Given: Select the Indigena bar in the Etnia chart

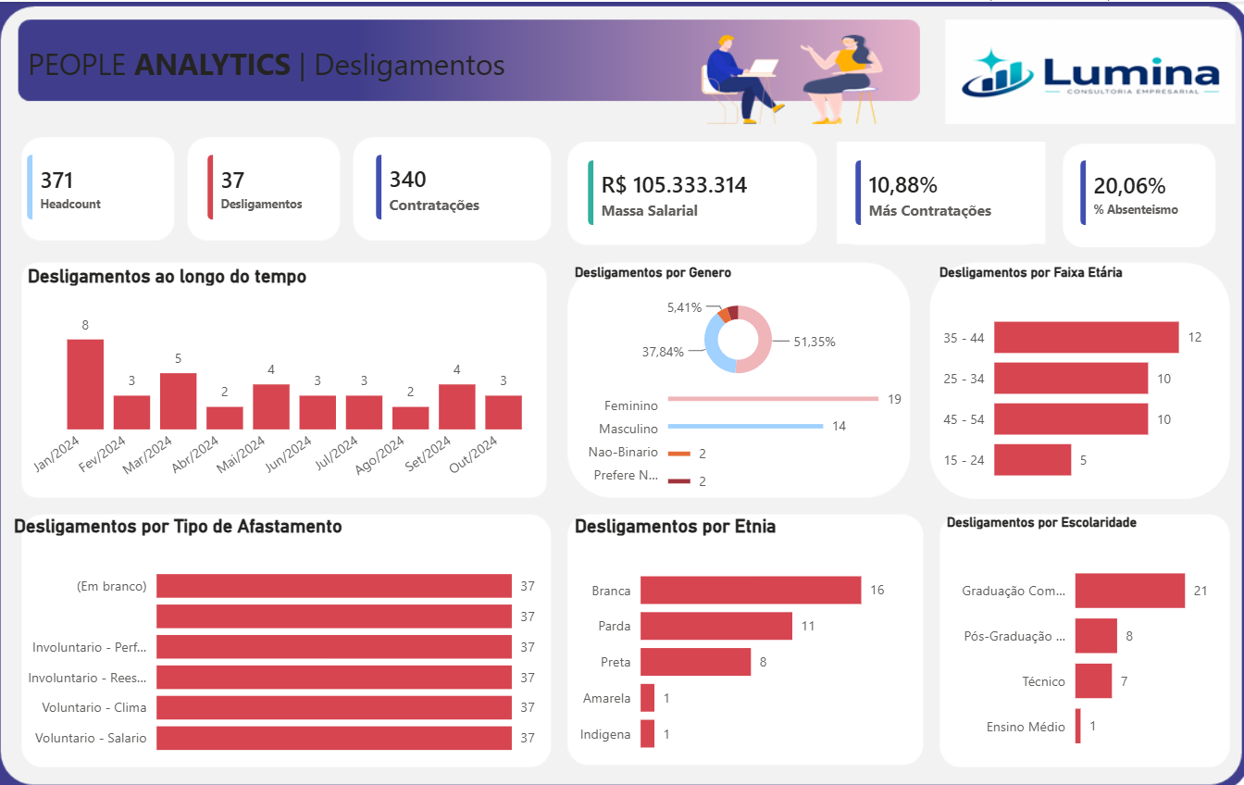Looking at the screenshot, I should coord(647,734).
